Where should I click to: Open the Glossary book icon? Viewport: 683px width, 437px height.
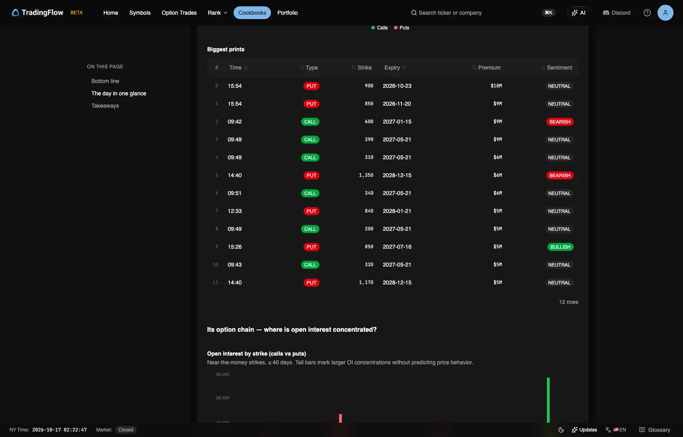point(642,430)
